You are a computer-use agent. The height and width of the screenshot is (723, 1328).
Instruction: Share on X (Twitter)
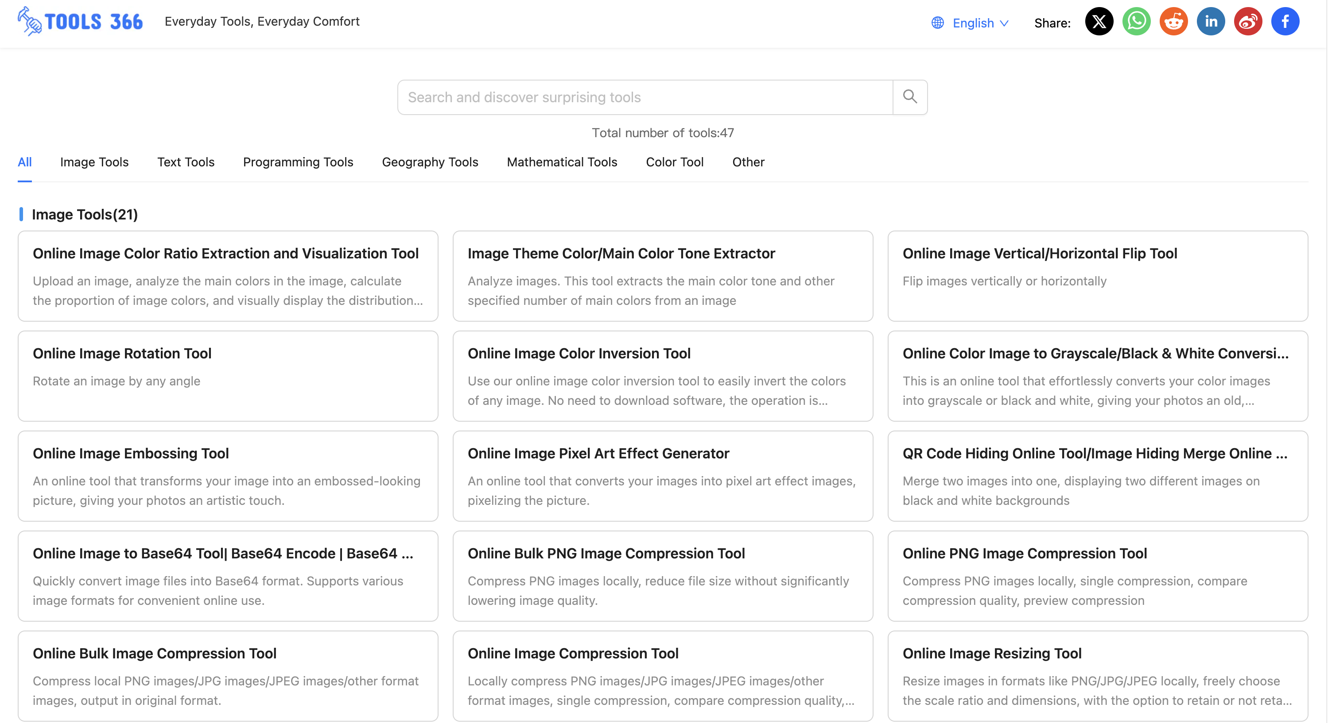point(1099,22)
